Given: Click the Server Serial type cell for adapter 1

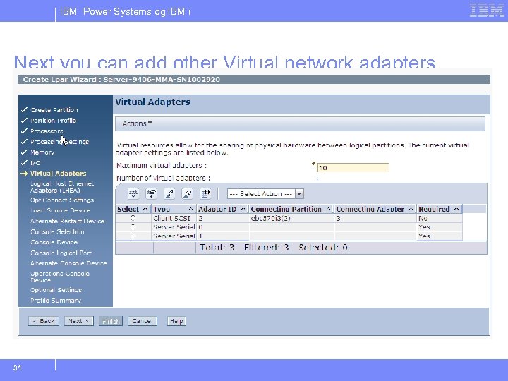Looking at the screenshot, I should pos(174,236).
